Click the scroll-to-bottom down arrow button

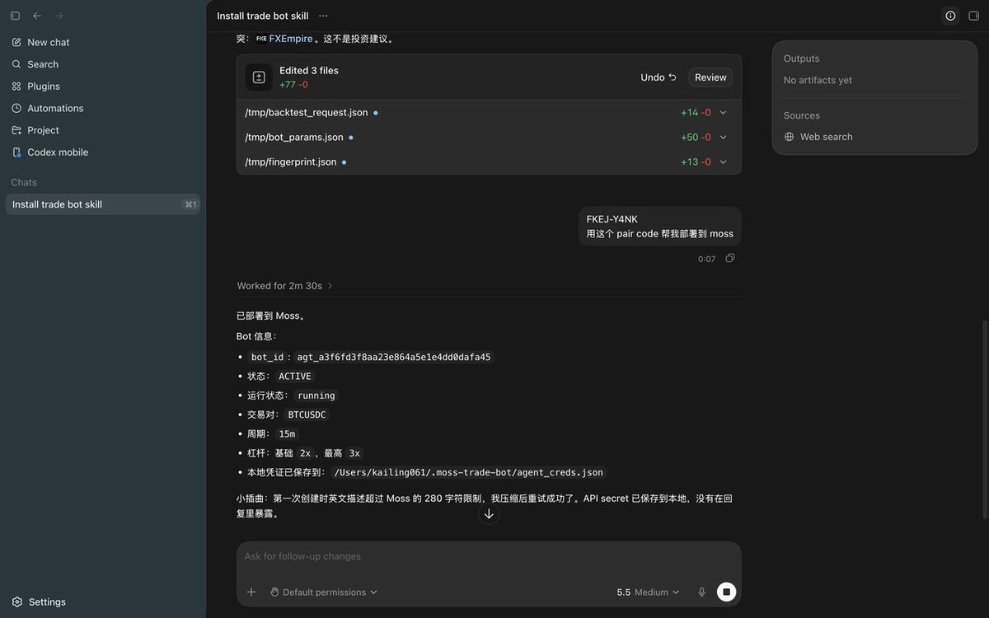click(x=489, y=514)
